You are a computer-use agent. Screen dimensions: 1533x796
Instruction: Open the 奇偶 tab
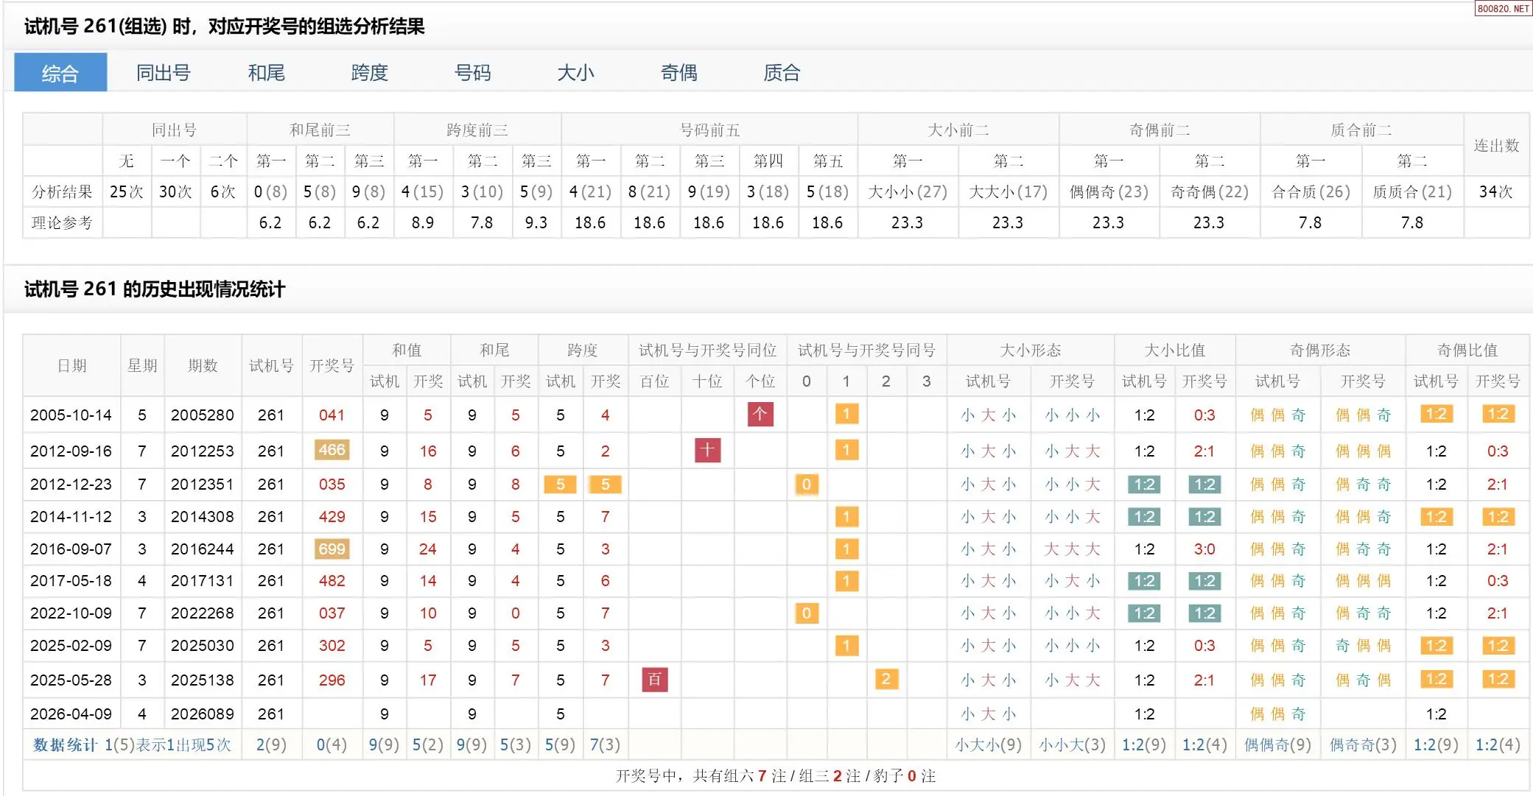point(678,73)
